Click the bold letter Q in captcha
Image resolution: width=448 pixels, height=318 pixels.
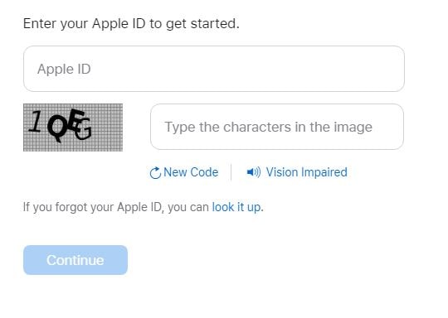[58, 128]
